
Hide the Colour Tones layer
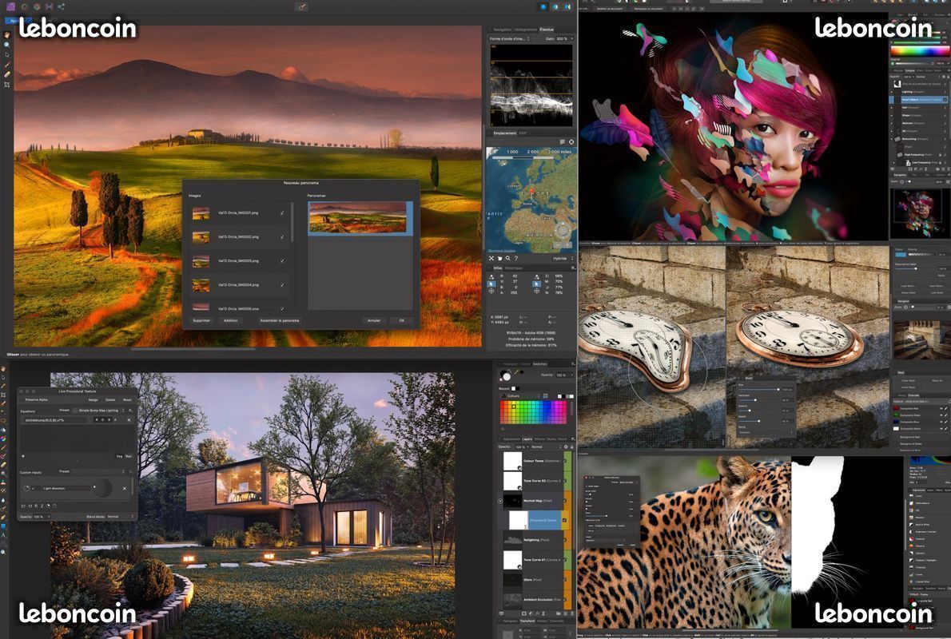(x=566, y=462)
